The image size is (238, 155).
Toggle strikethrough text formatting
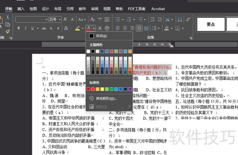pyautogui.click(x=44, y=28)
